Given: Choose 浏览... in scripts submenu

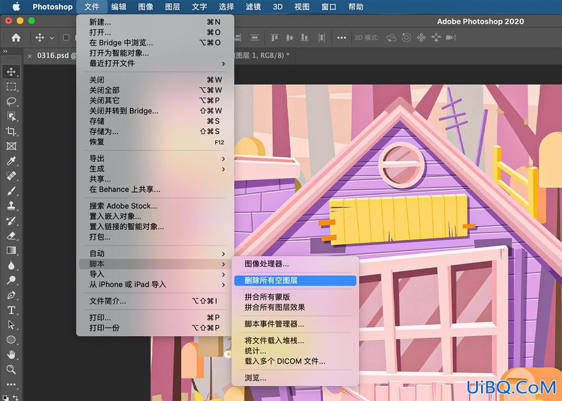Looking at the screenshot, I should [x=295, y=378].
